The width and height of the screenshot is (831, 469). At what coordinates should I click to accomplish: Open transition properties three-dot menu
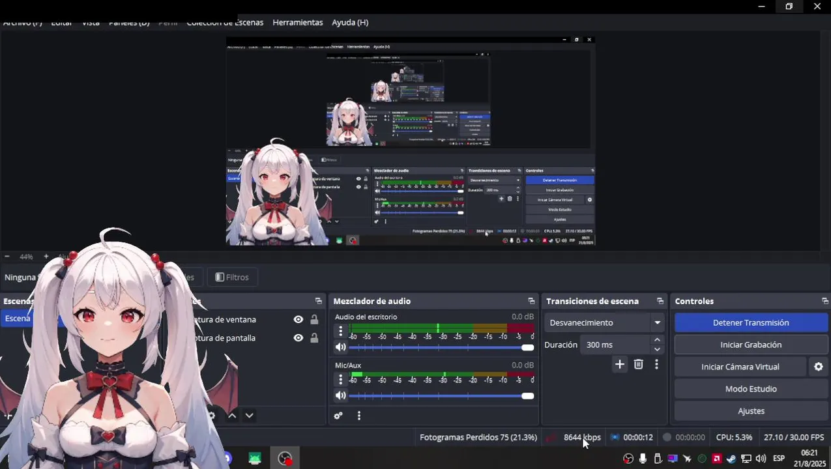tap(656, 364)
